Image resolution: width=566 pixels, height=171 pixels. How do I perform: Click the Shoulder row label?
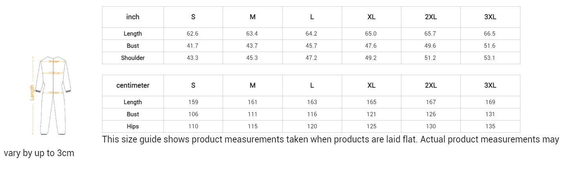pyautogui.click(x=133, y=58)
